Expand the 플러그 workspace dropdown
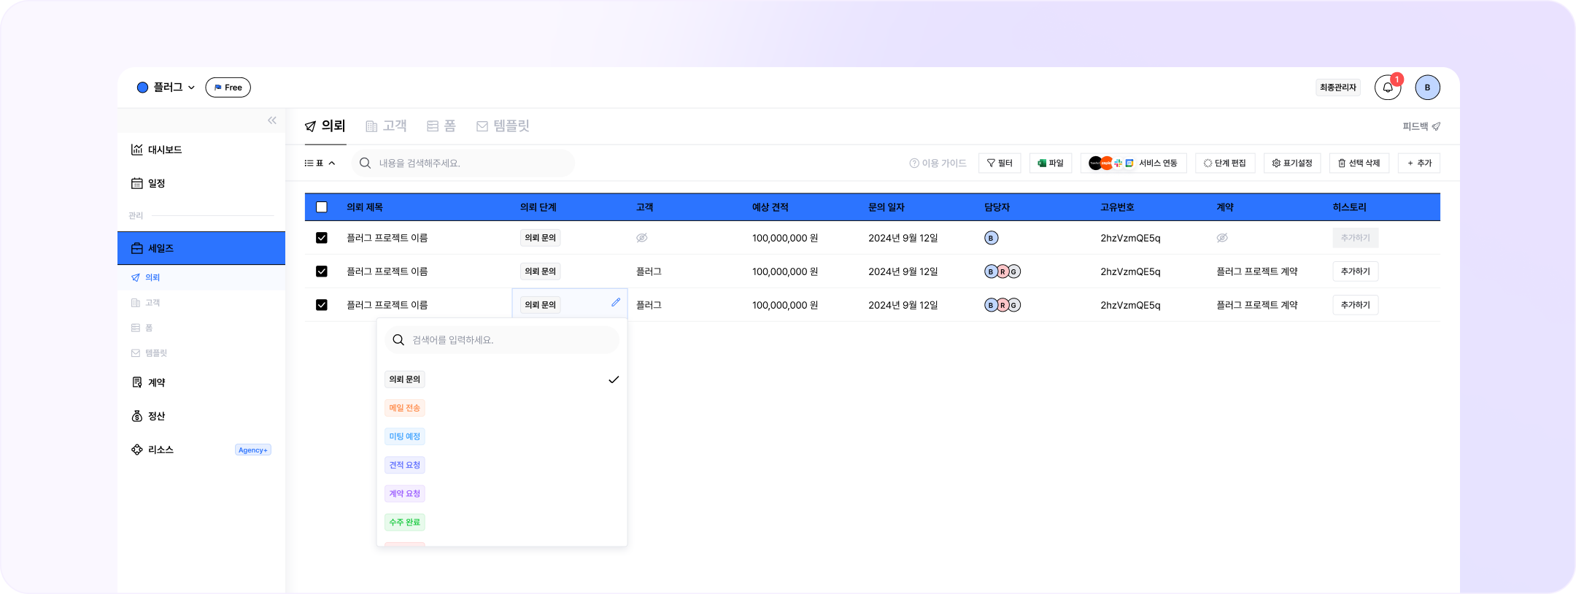This screenshot has width=1576, height=594. (167, 88)
